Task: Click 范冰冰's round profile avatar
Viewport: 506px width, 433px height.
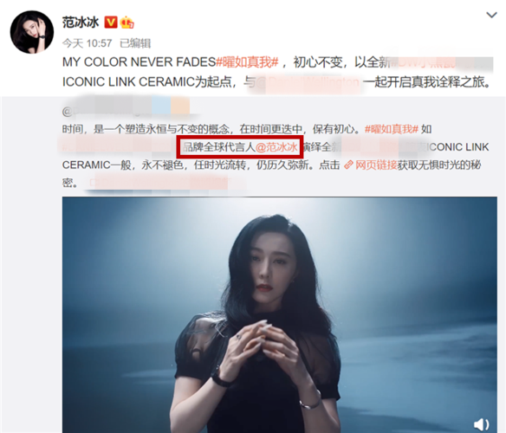Action: pos(32,32)
